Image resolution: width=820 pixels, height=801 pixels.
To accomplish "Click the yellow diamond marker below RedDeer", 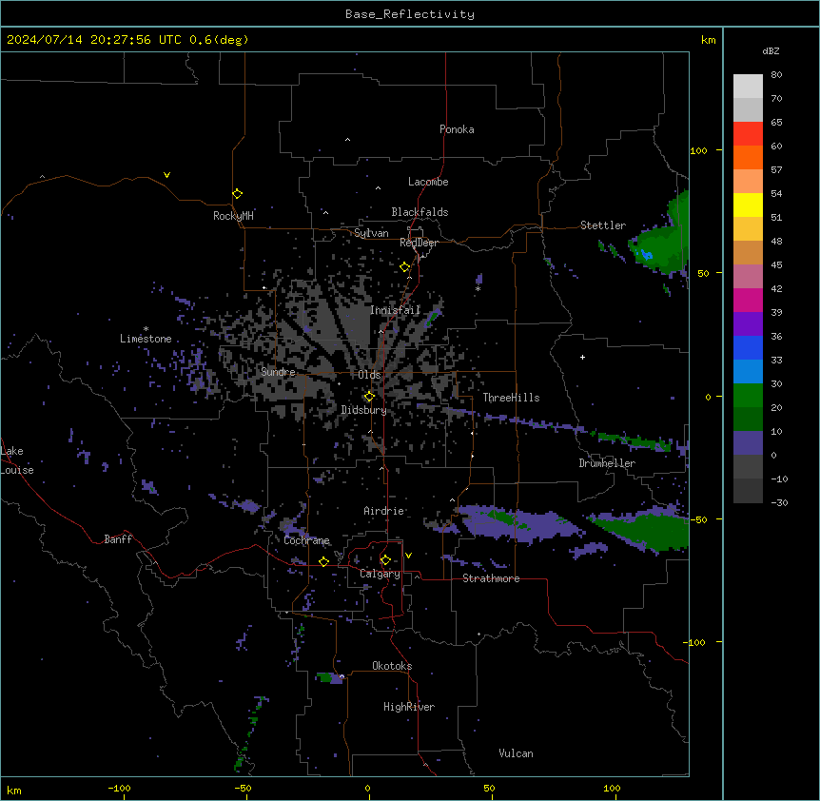I will [x=405, y=267].
